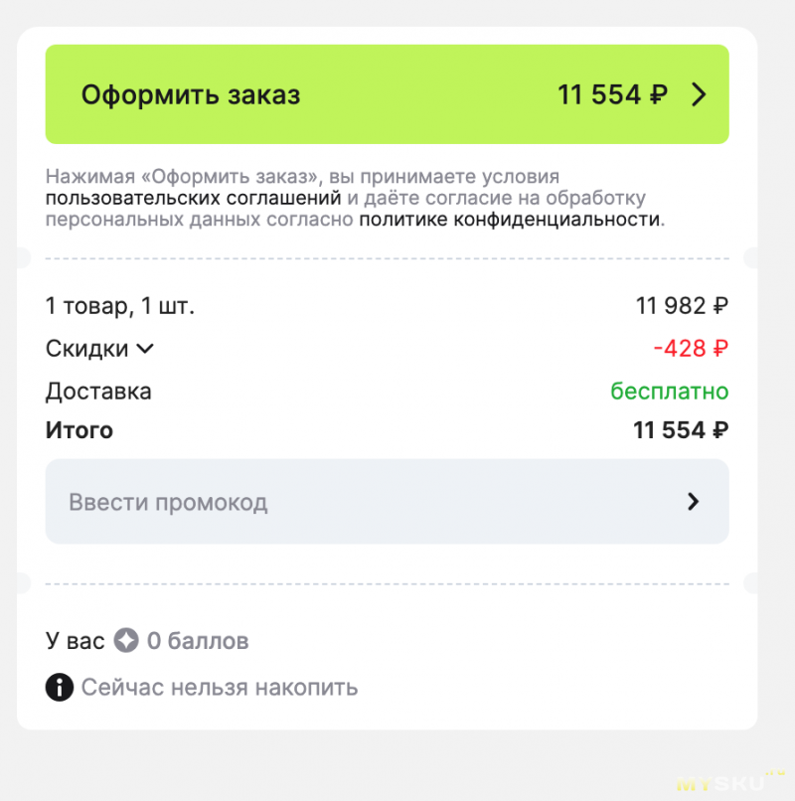Viewport: 795px width, 801px height.
Task: Click the 11 982 ₽ item price
Action: [682, 306]
